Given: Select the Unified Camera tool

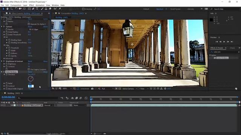Looking at the screenshot, I should pyautogui.click(x=20, y=9).
